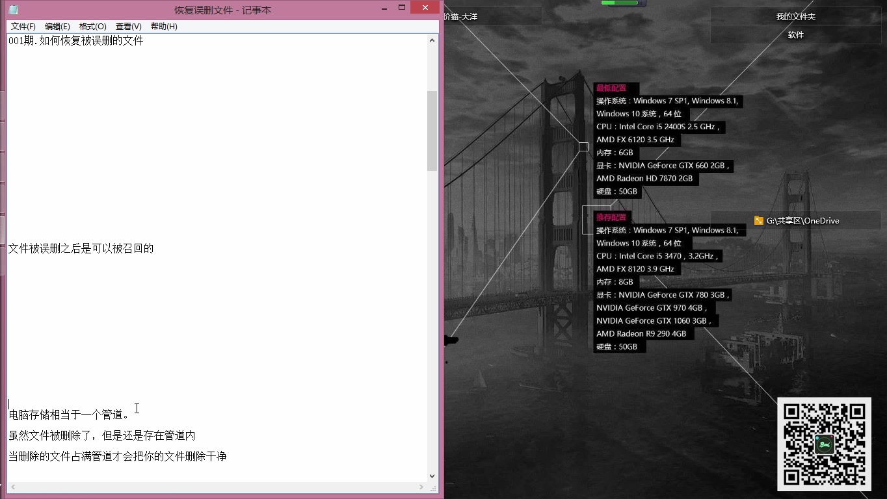Click the green progress bar at top
Image resolution: width=887 pixels, height=499 pixels.
(x=620, y=3)
